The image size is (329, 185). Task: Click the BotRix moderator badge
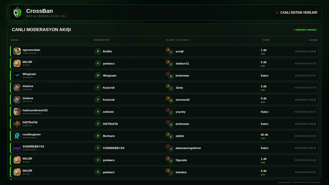click(98, 51)
